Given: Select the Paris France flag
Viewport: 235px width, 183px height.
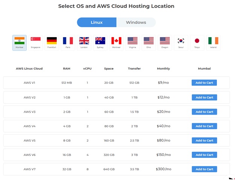Looking at the screenshot, I should point(68,43).
